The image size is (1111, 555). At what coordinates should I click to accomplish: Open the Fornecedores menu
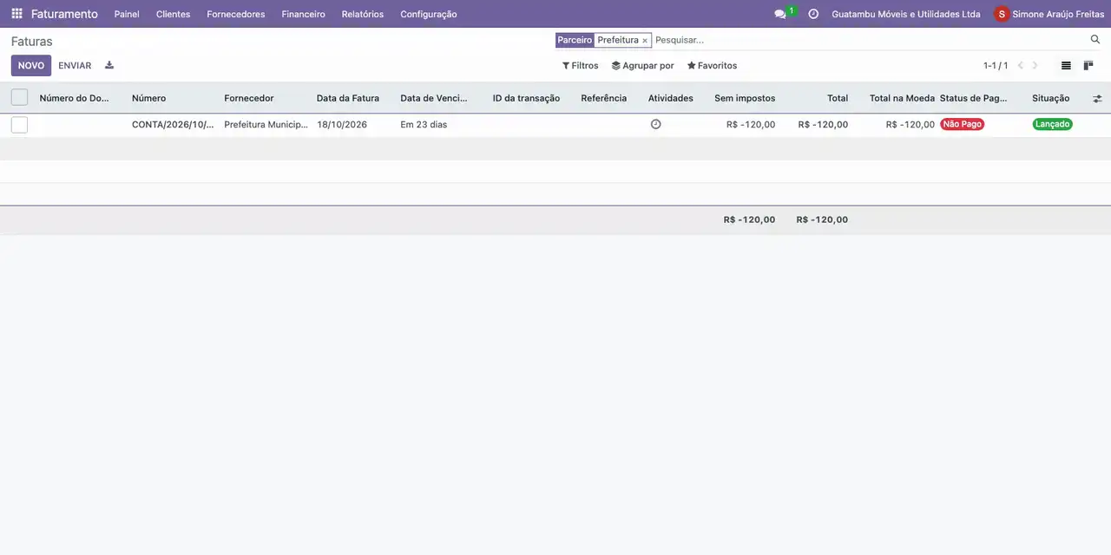(x=236, y=14)
